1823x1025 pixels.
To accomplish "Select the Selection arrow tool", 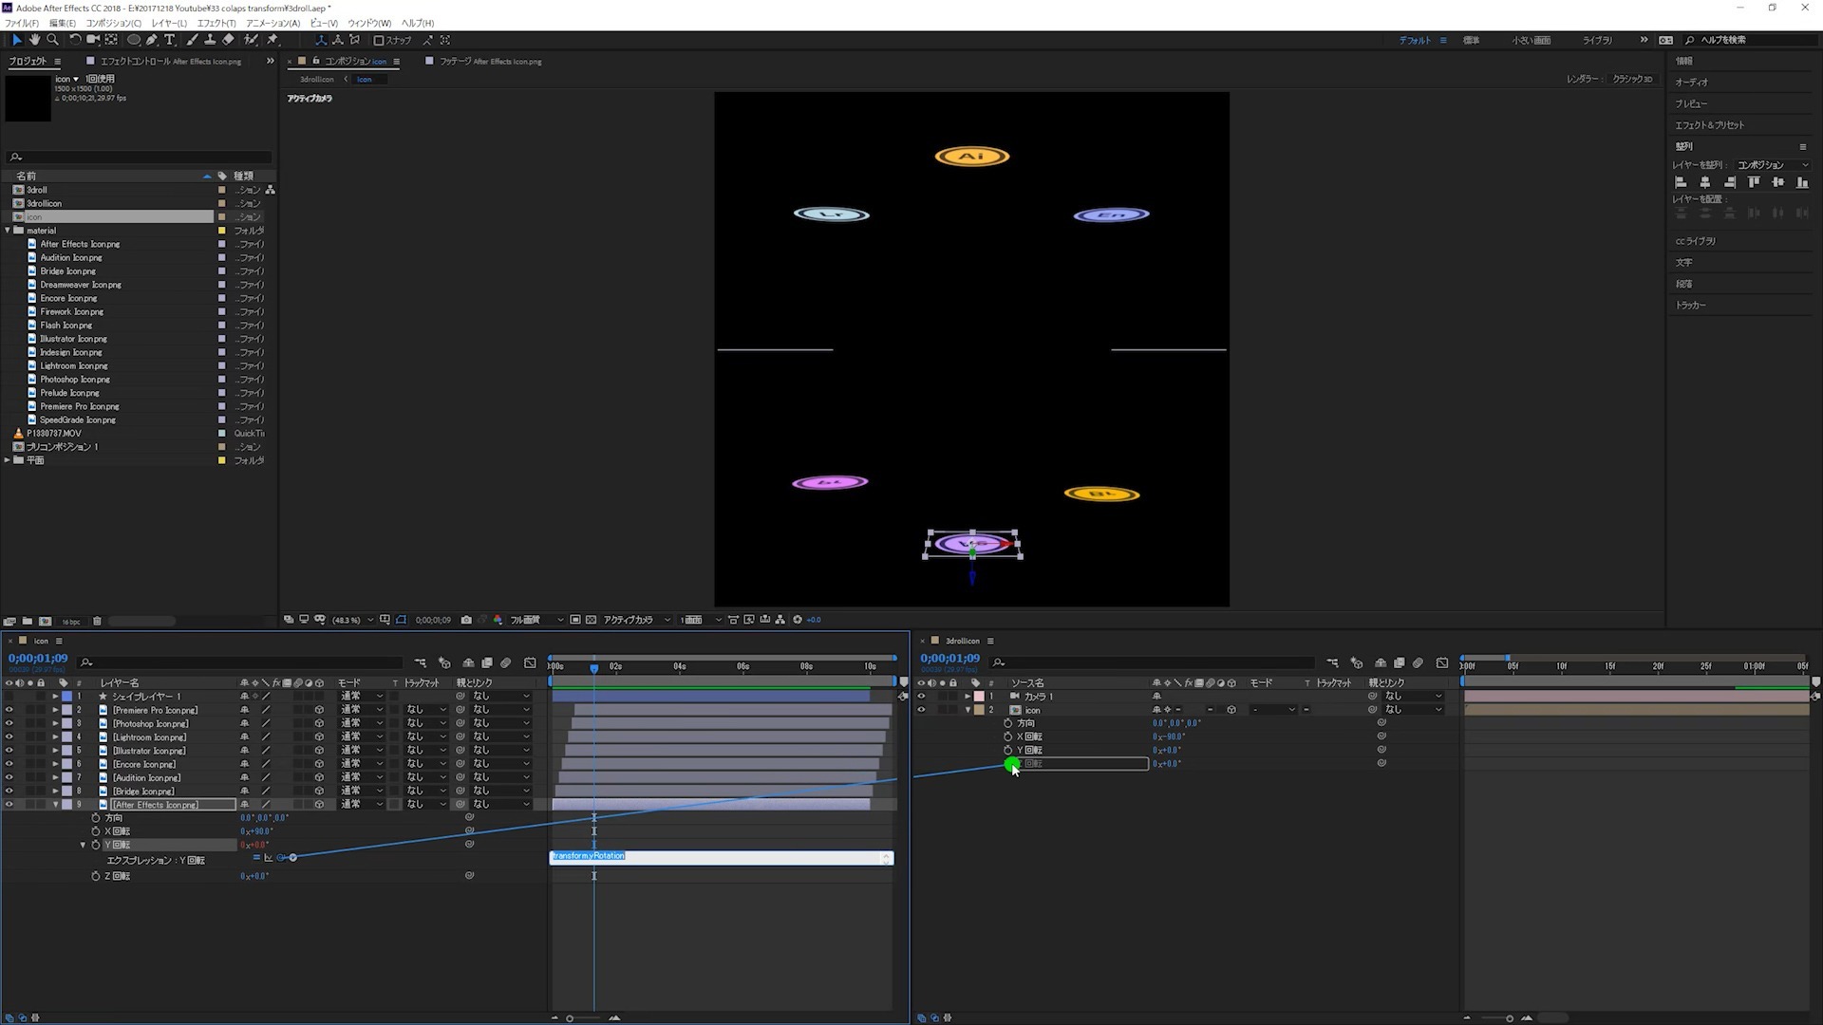I will click(17, 40).
